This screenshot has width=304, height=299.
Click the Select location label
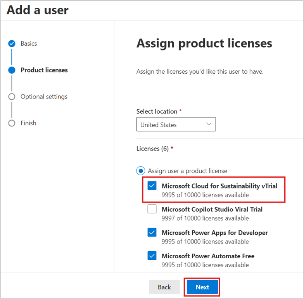tap(157, 111)
